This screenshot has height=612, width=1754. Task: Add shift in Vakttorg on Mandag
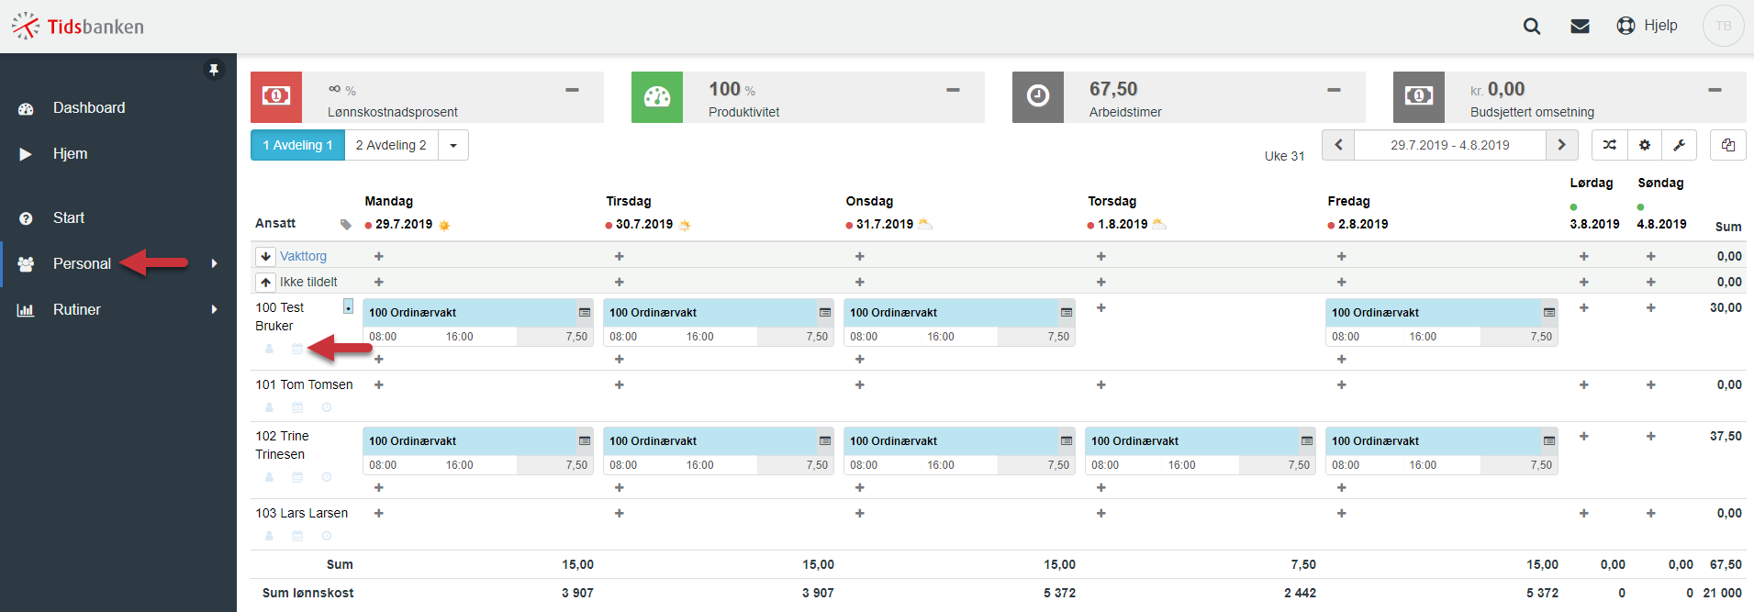click(379, 256)
